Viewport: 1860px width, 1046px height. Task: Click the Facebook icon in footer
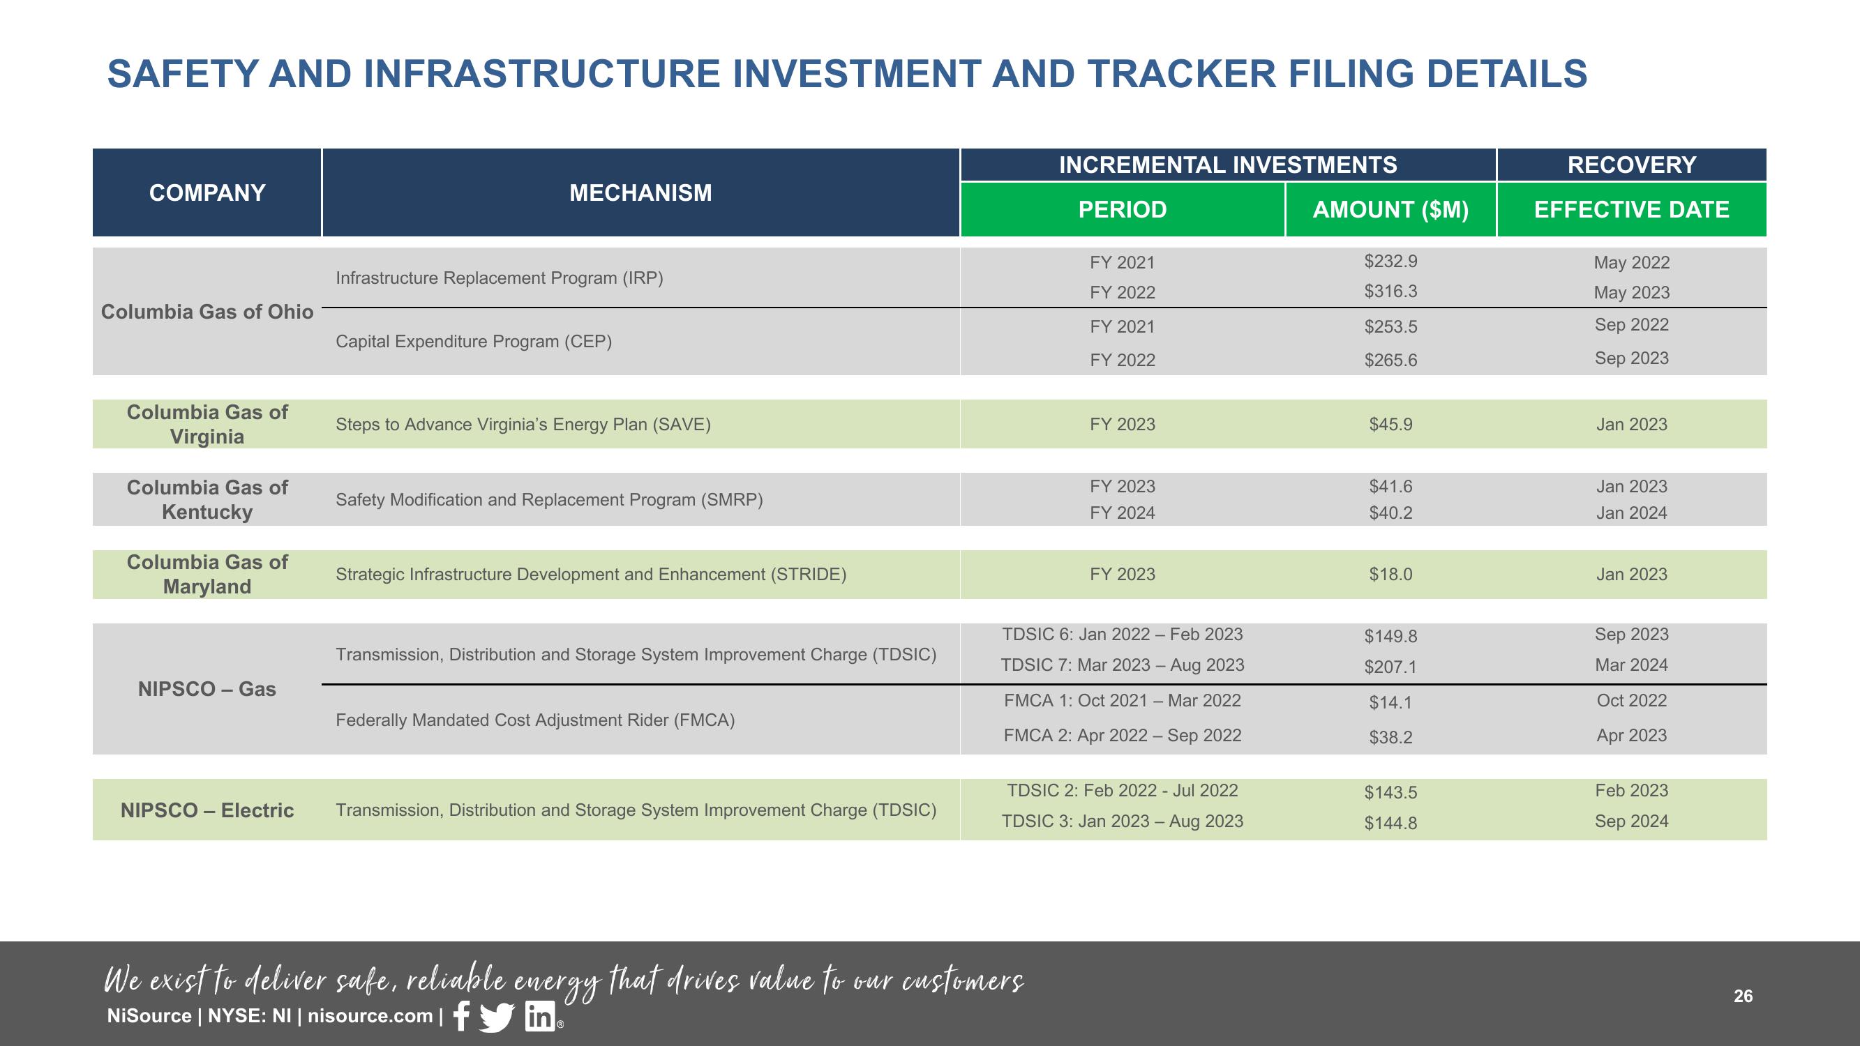pyautogui.click(x=461, y=1017)
